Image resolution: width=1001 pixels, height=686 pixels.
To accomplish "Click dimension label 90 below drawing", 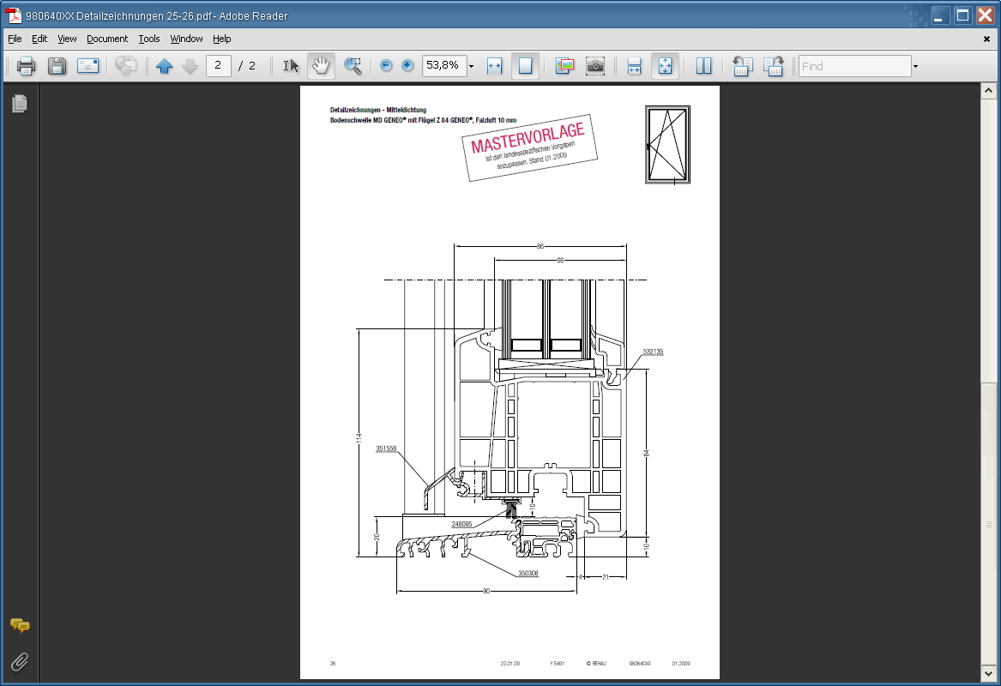I will click(486, 592).
